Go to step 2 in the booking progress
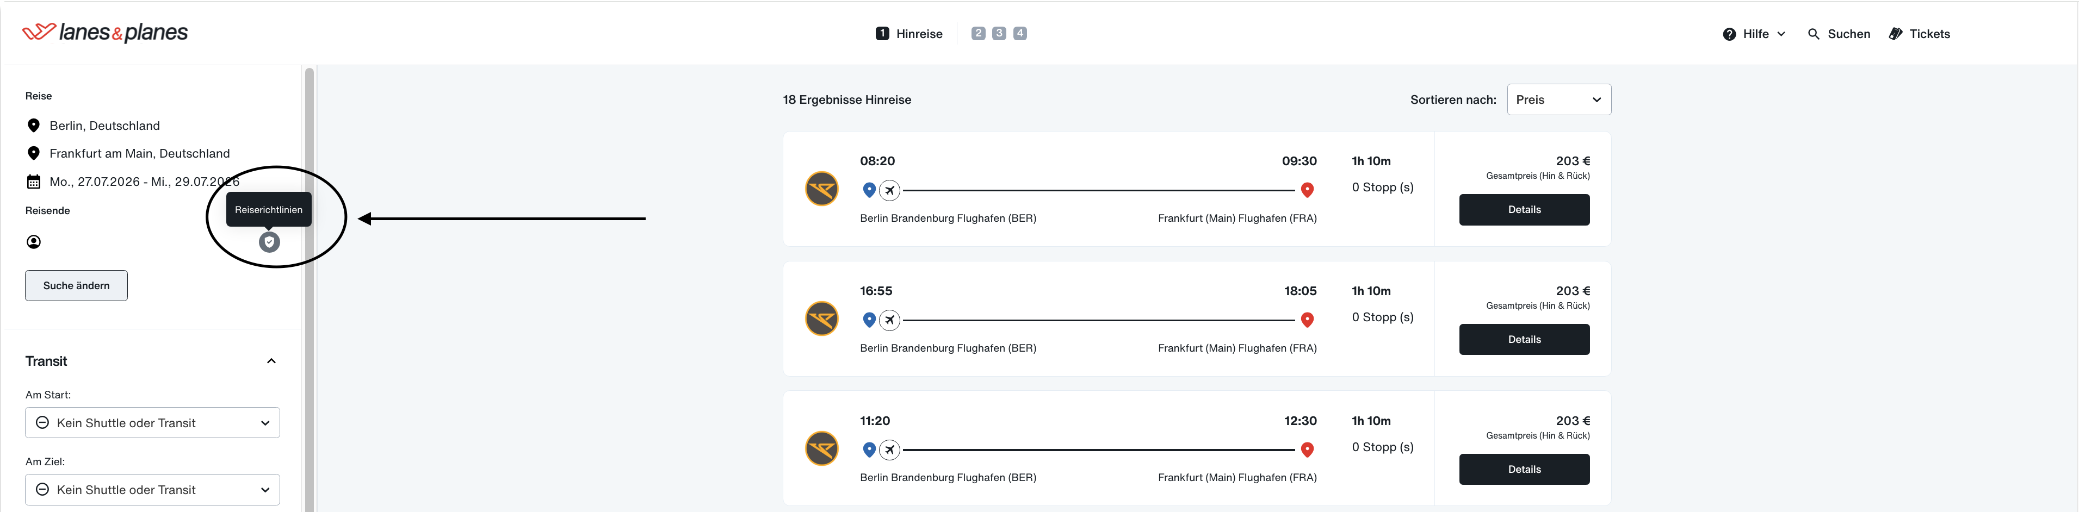 [978, 33]
